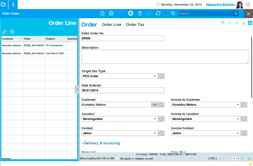Screen dimensions: 253x166
Task: Click the zoom-in magnifier icon in the toolbar
Action: 173,13
